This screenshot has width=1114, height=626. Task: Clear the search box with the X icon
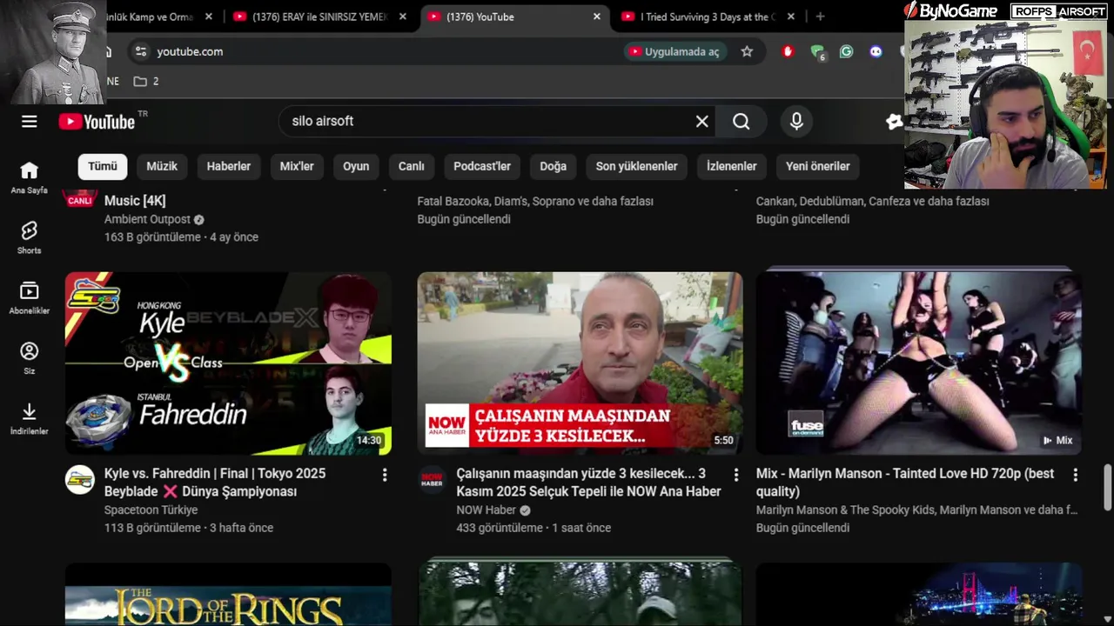[x=702, y=122]
